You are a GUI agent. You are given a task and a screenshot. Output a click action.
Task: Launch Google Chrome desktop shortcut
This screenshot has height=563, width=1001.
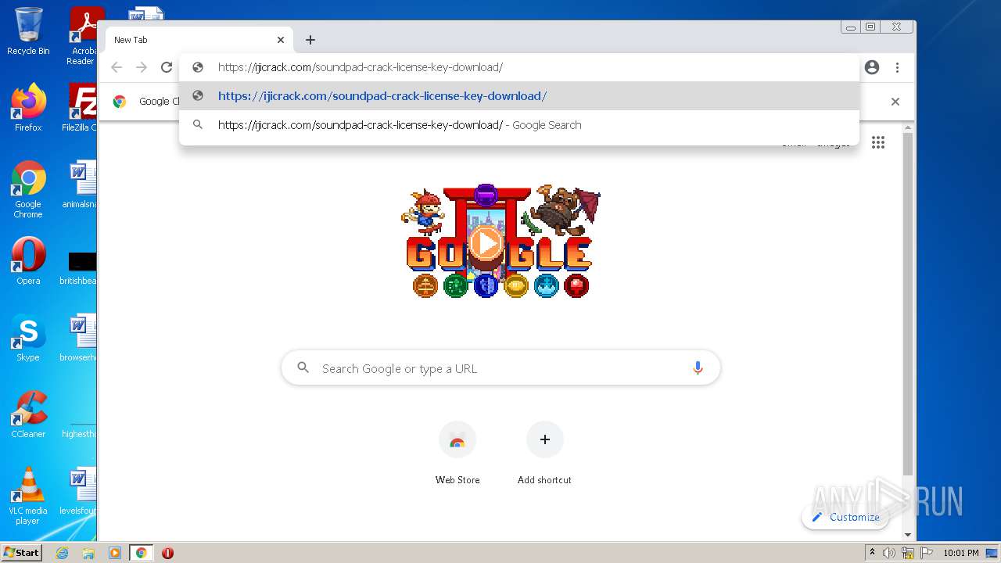pos(28,189)
